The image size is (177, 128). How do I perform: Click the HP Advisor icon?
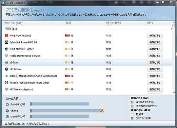(7, 69)
